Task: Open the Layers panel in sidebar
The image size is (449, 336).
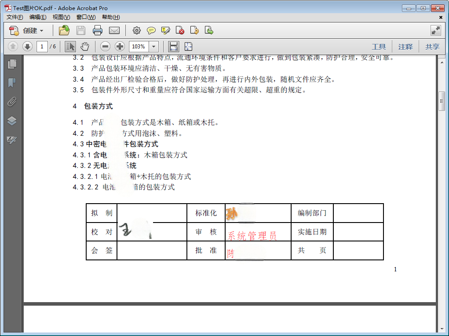Action: pyautogui.click(x=12, y=121)
